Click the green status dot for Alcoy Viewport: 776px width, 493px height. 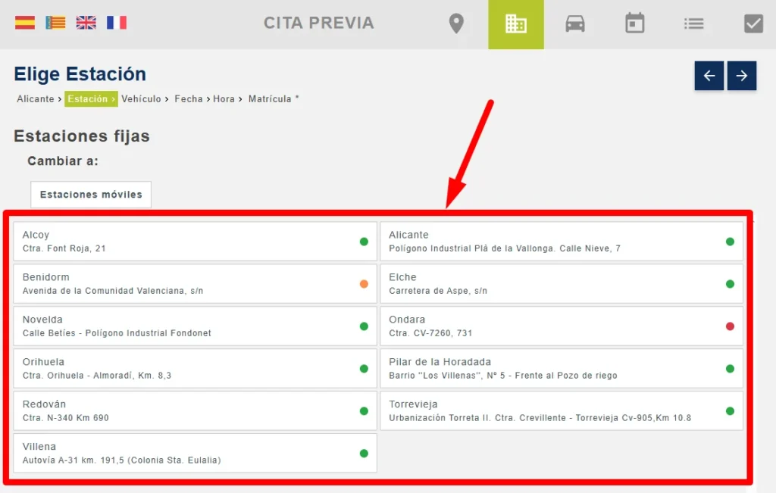click(x=364, y=242)
